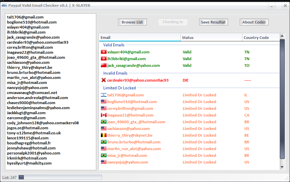The width and height of the screenshot is (290, 182).
Task: Select lance199115@aol.com in the left list
Action: click(x=28, y=138)
